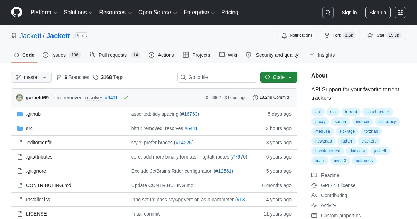Open pull request #7670 link
The width and height of the screenshot is (417, 219).
(239, 157)
